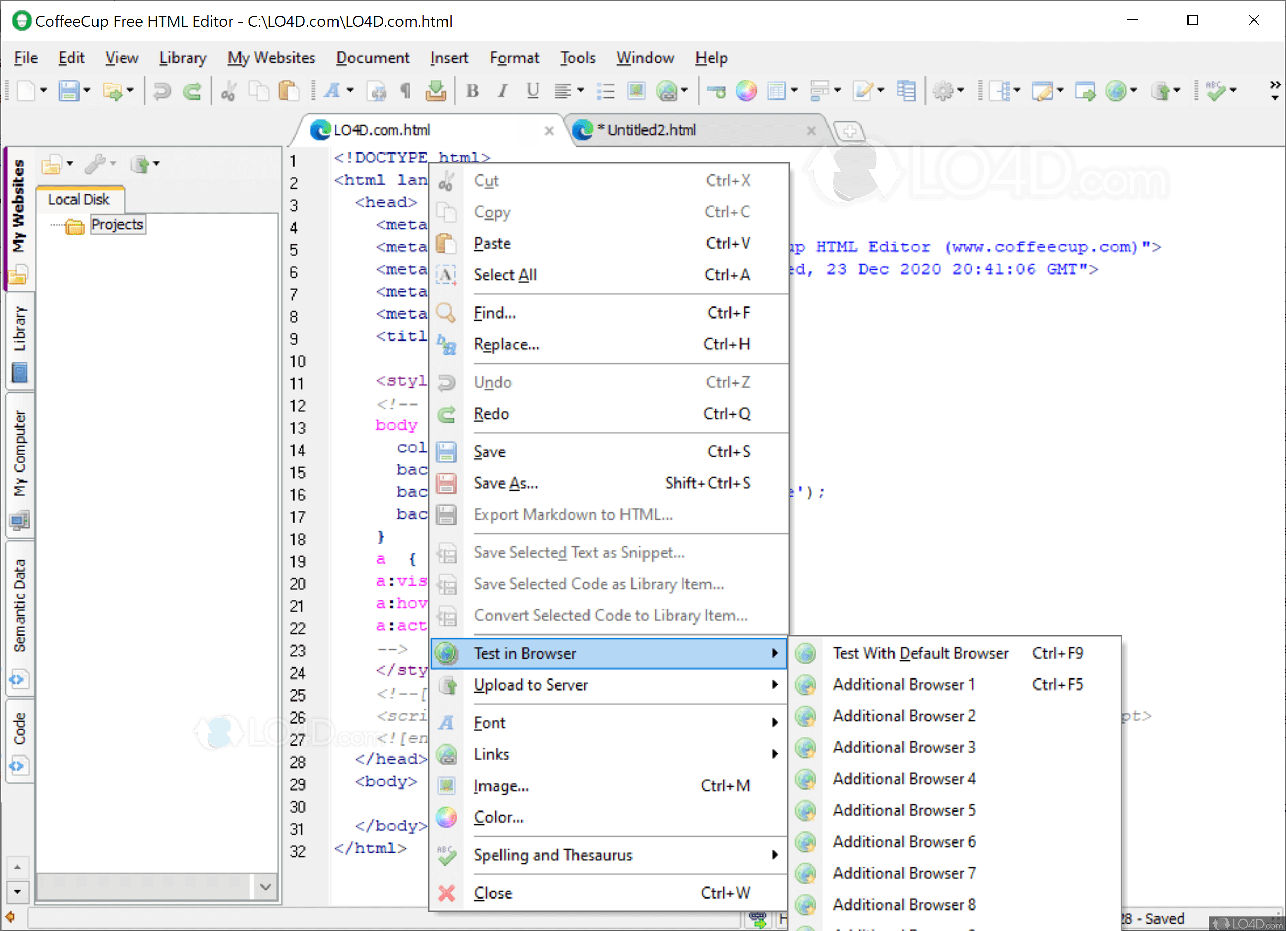Screen dimensions: 1286x931
Task: Click sidebar scroll down arrow button
Action: [17, 892]
